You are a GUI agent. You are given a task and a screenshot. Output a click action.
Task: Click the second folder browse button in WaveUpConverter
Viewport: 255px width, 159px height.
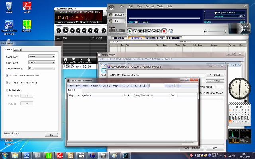point(215,81)
